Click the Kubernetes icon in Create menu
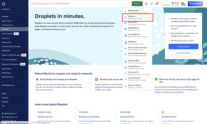 [x=126, y=23]
